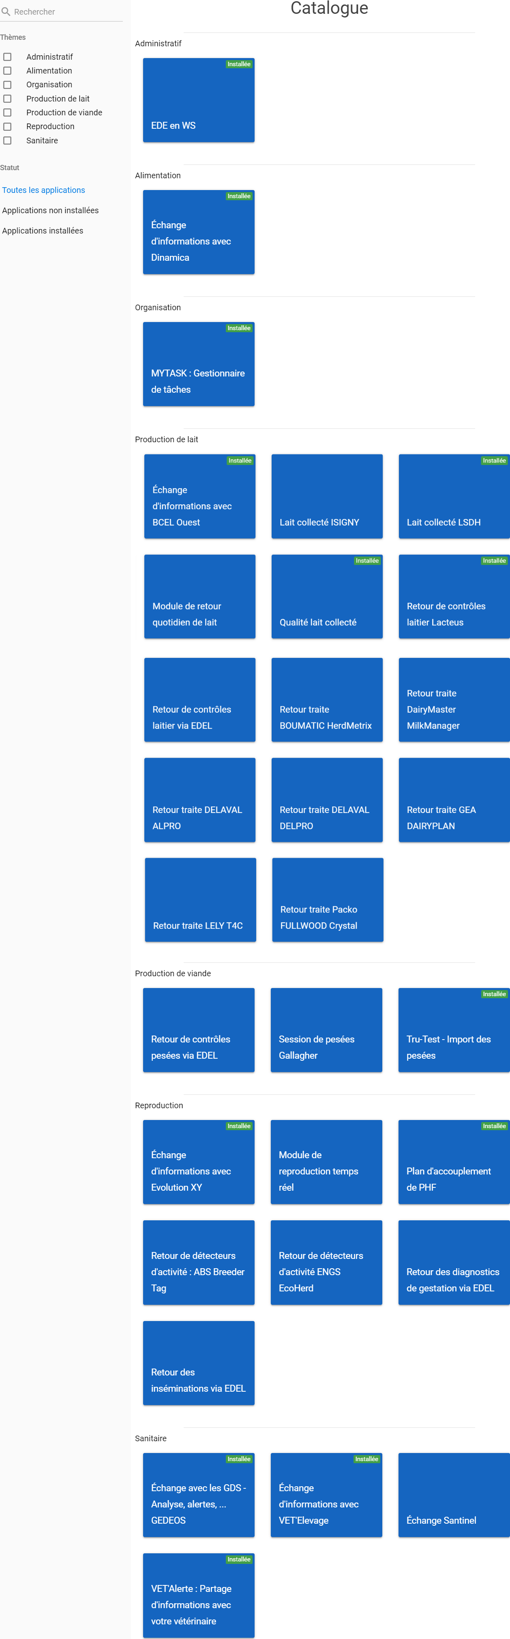Open Retour traite Packo FULLWOOD Crystal
Viewport: 510px width, 1639px height.
point(328,900)
